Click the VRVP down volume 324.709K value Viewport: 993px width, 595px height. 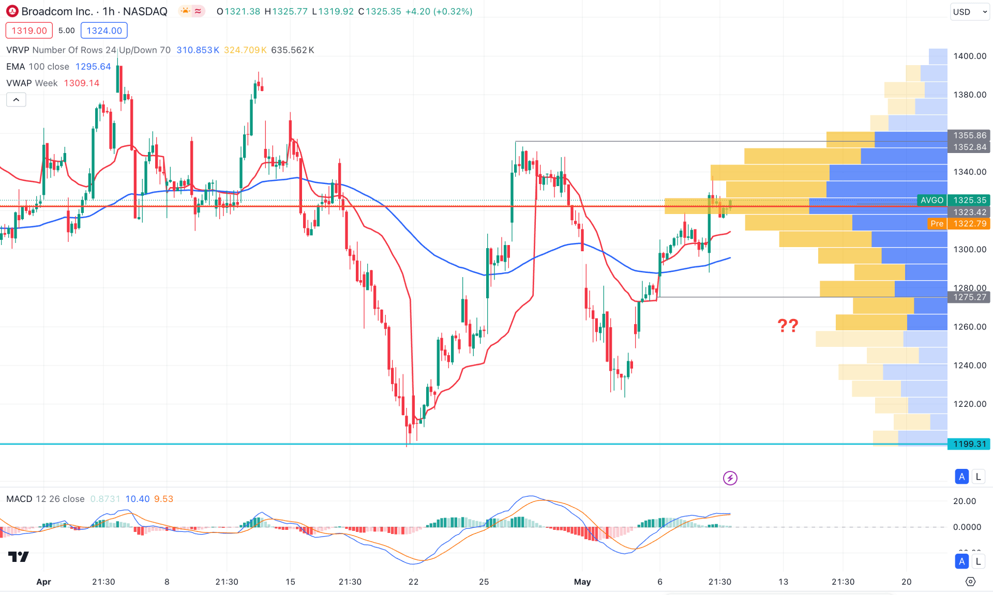click(x=245, y=50)
